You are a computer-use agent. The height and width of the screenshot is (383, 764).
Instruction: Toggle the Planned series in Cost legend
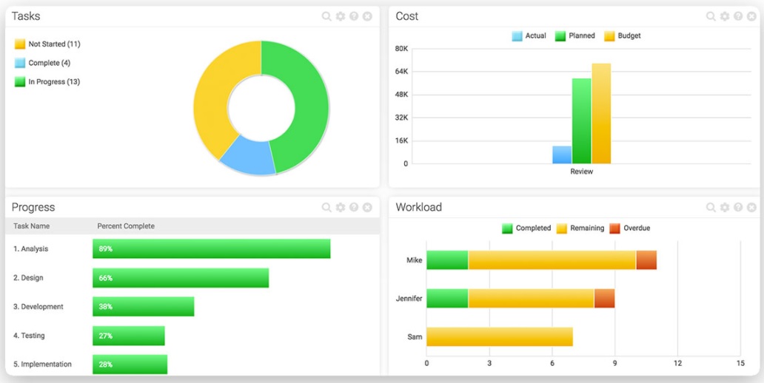click(574, 35)
